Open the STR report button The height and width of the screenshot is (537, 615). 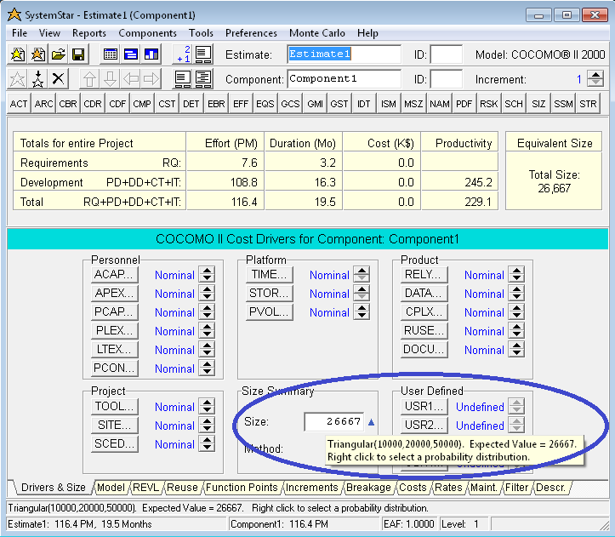click(x=588, y=104)
